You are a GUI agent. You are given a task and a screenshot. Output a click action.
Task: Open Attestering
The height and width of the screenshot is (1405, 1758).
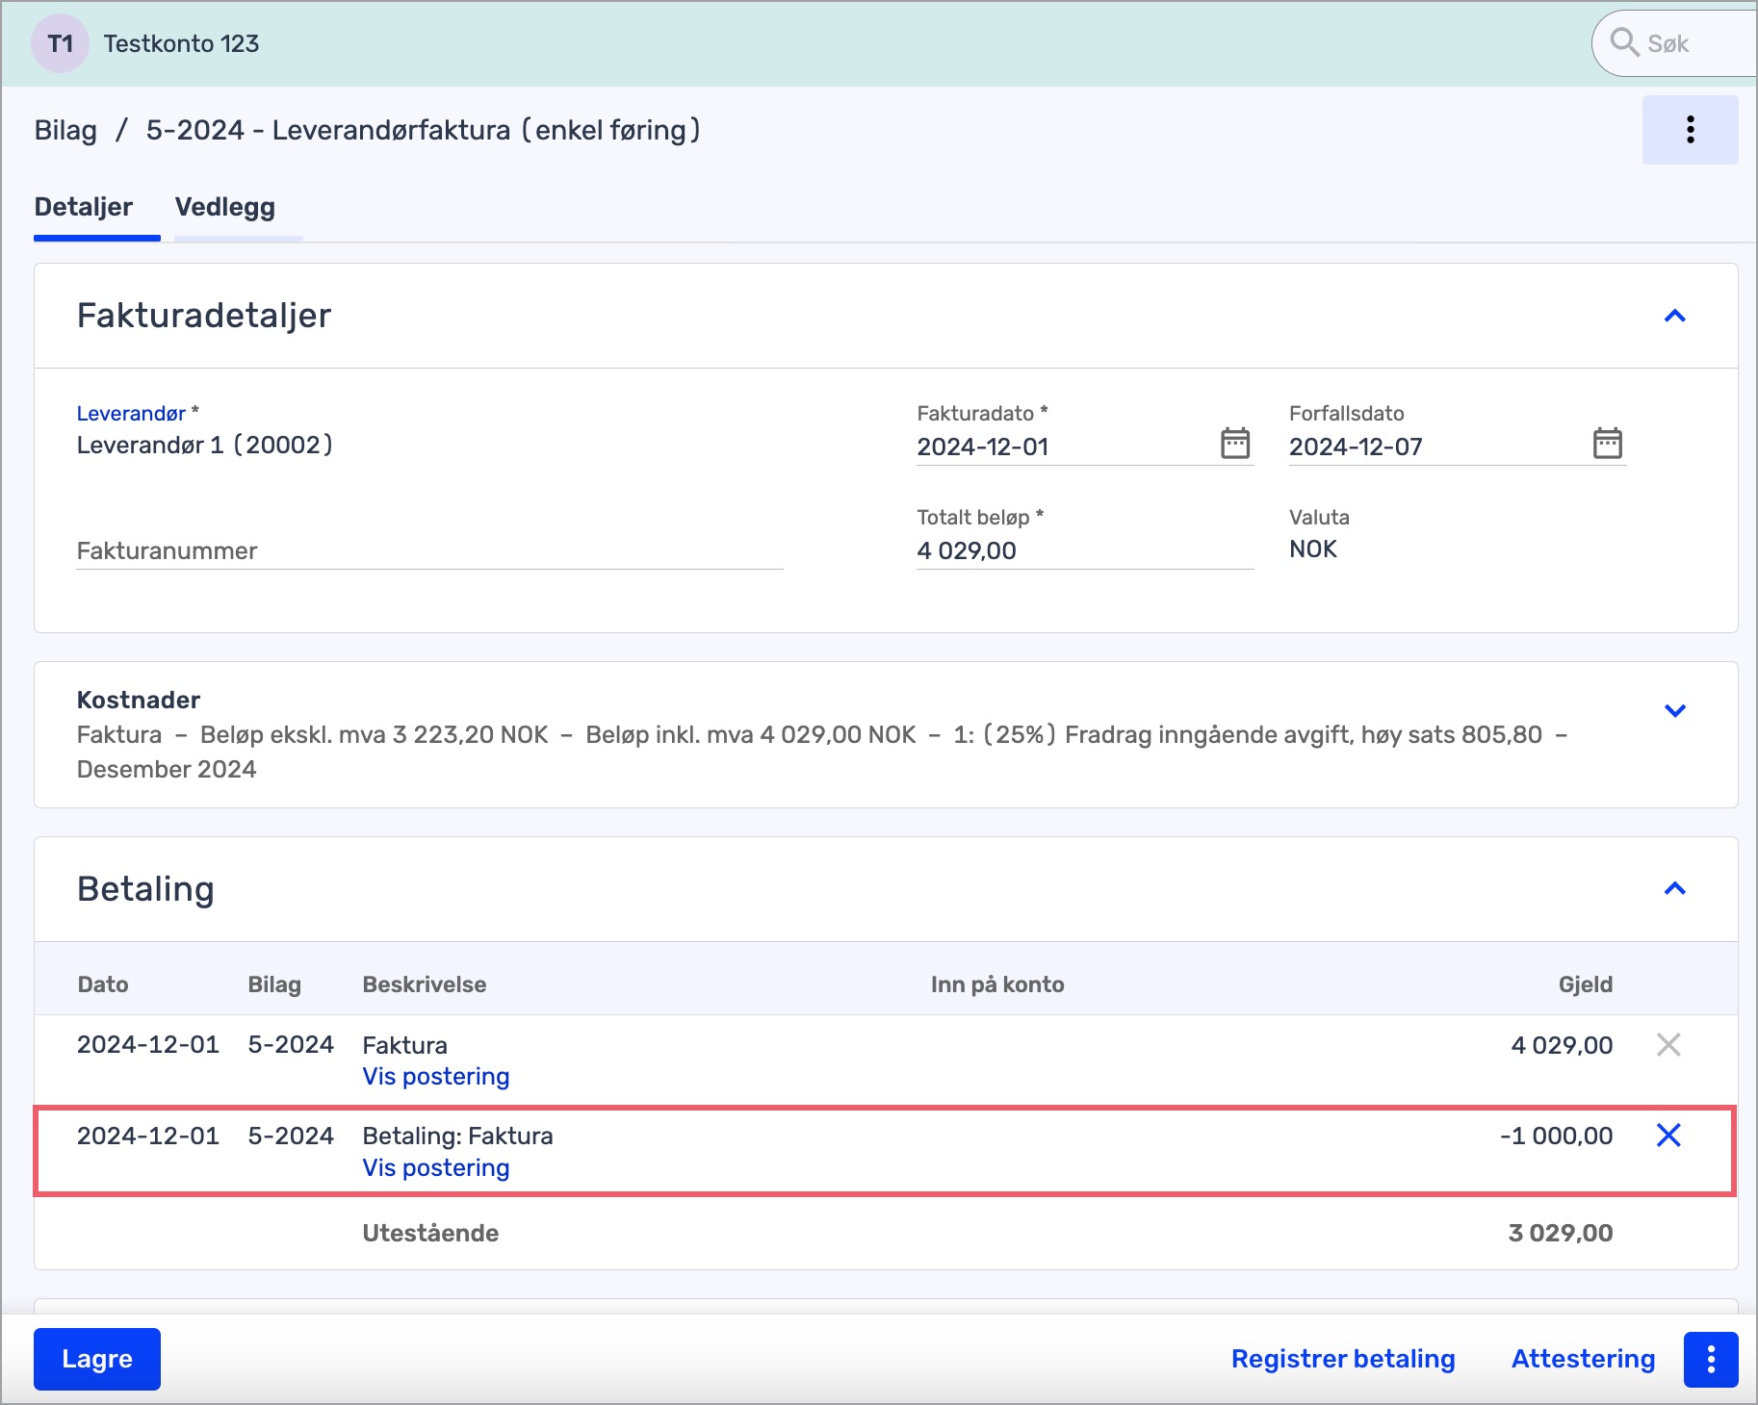click(x=1583, y=1359)
